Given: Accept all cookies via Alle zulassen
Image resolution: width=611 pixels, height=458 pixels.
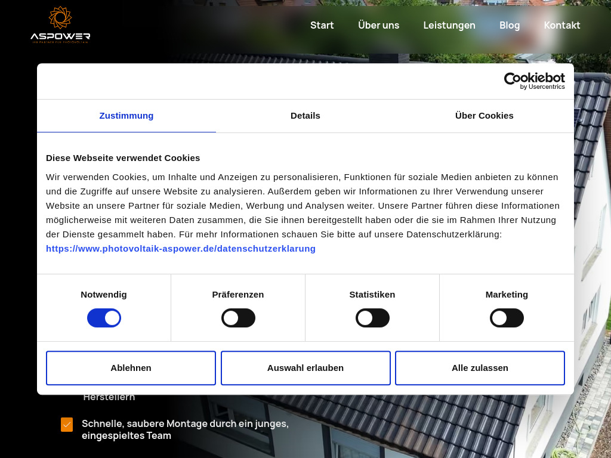Looking at the screenshot, I should click(480, 368).
